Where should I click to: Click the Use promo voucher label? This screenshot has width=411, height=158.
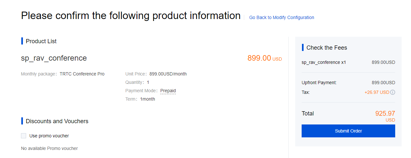click(x=49, y=136)
